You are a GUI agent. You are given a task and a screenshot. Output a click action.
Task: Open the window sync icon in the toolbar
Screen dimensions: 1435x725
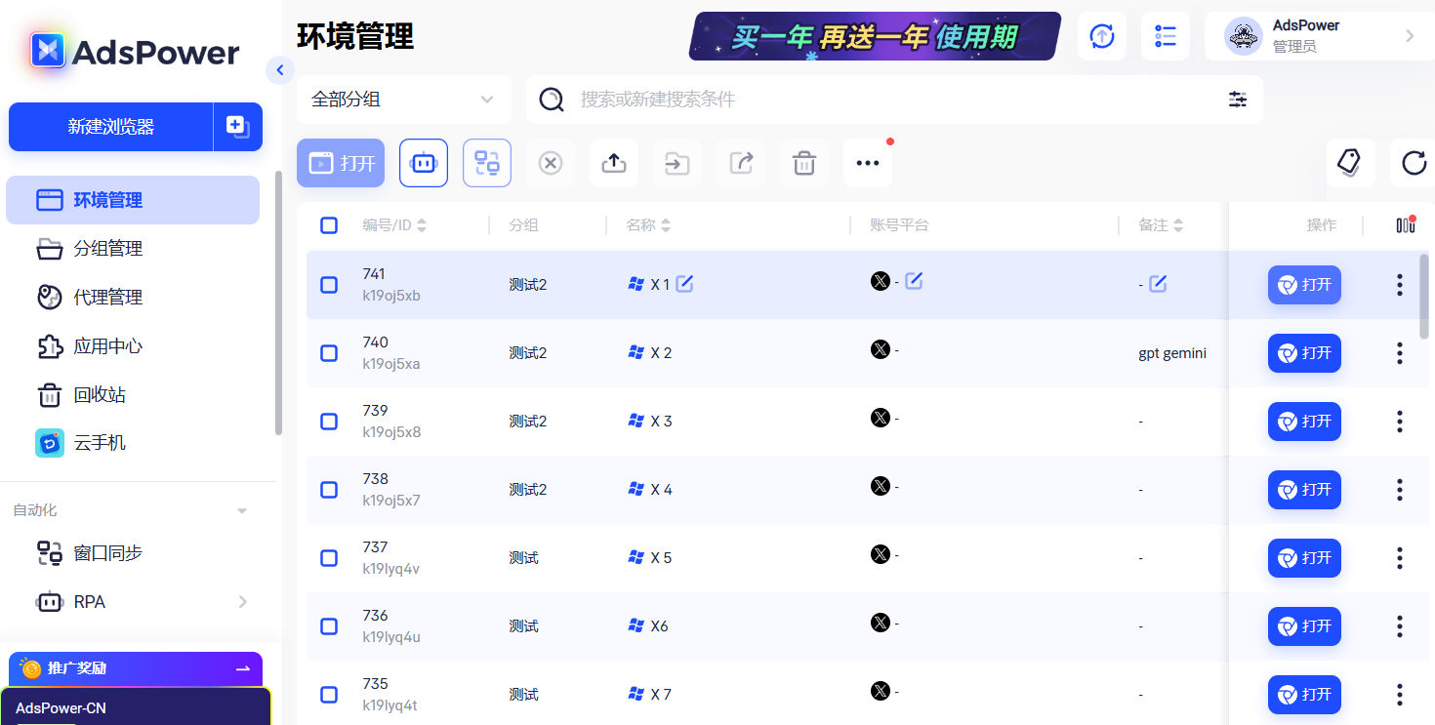click(486, 163)
